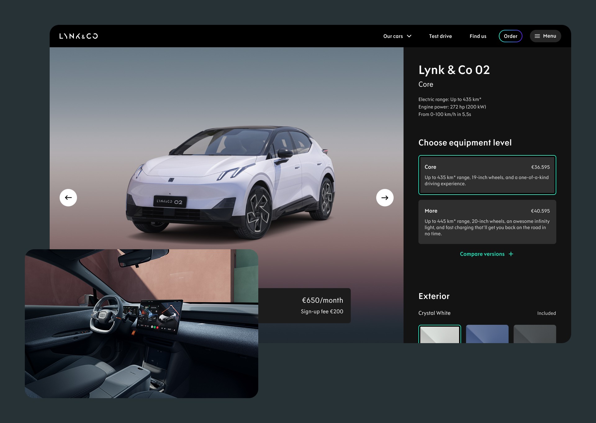Click the Order button
The height and width of the screenshot is (423, 596).
point(510,36)
